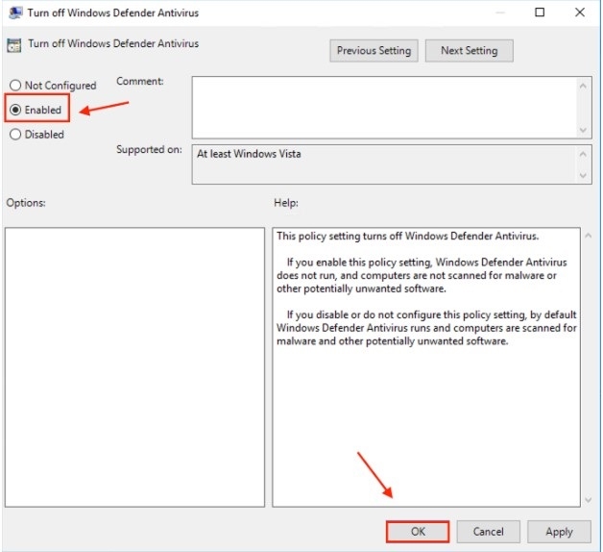Go to the Previous Setting
The height and width of the screenshot is (552, 603).
point(374,51)
